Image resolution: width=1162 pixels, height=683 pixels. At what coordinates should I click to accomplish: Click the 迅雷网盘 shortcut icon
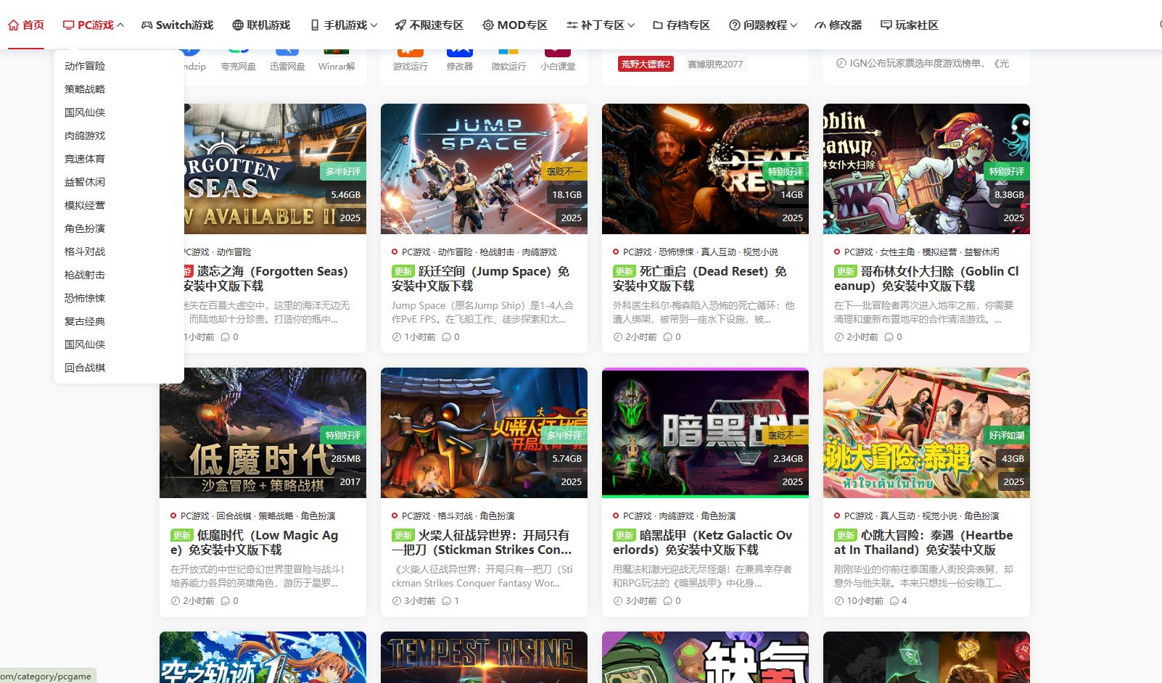287,52
